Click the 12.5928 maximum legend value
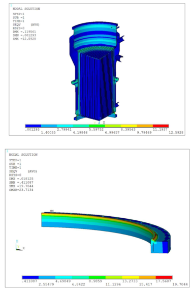The height and width of the screenshot is (291, 192). pyautogui.click(x=176, y=132)
